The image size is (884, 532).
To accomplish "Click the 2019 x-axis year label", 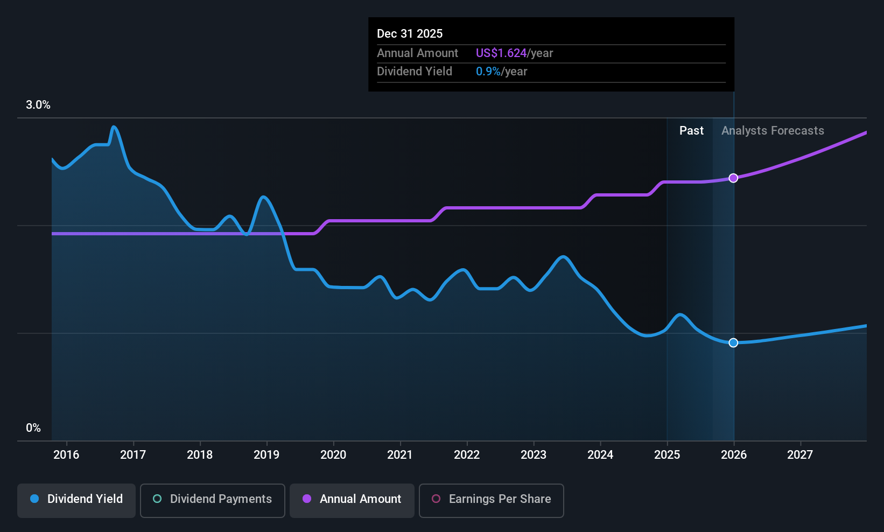I will [x=266, y=455].
